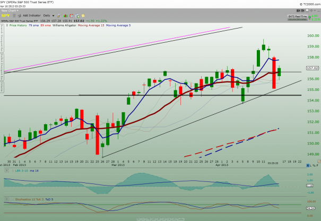Screen dimensions: 321x221
Task: Click the green up arrow change indicator
Action: click(x=309, y=17)
